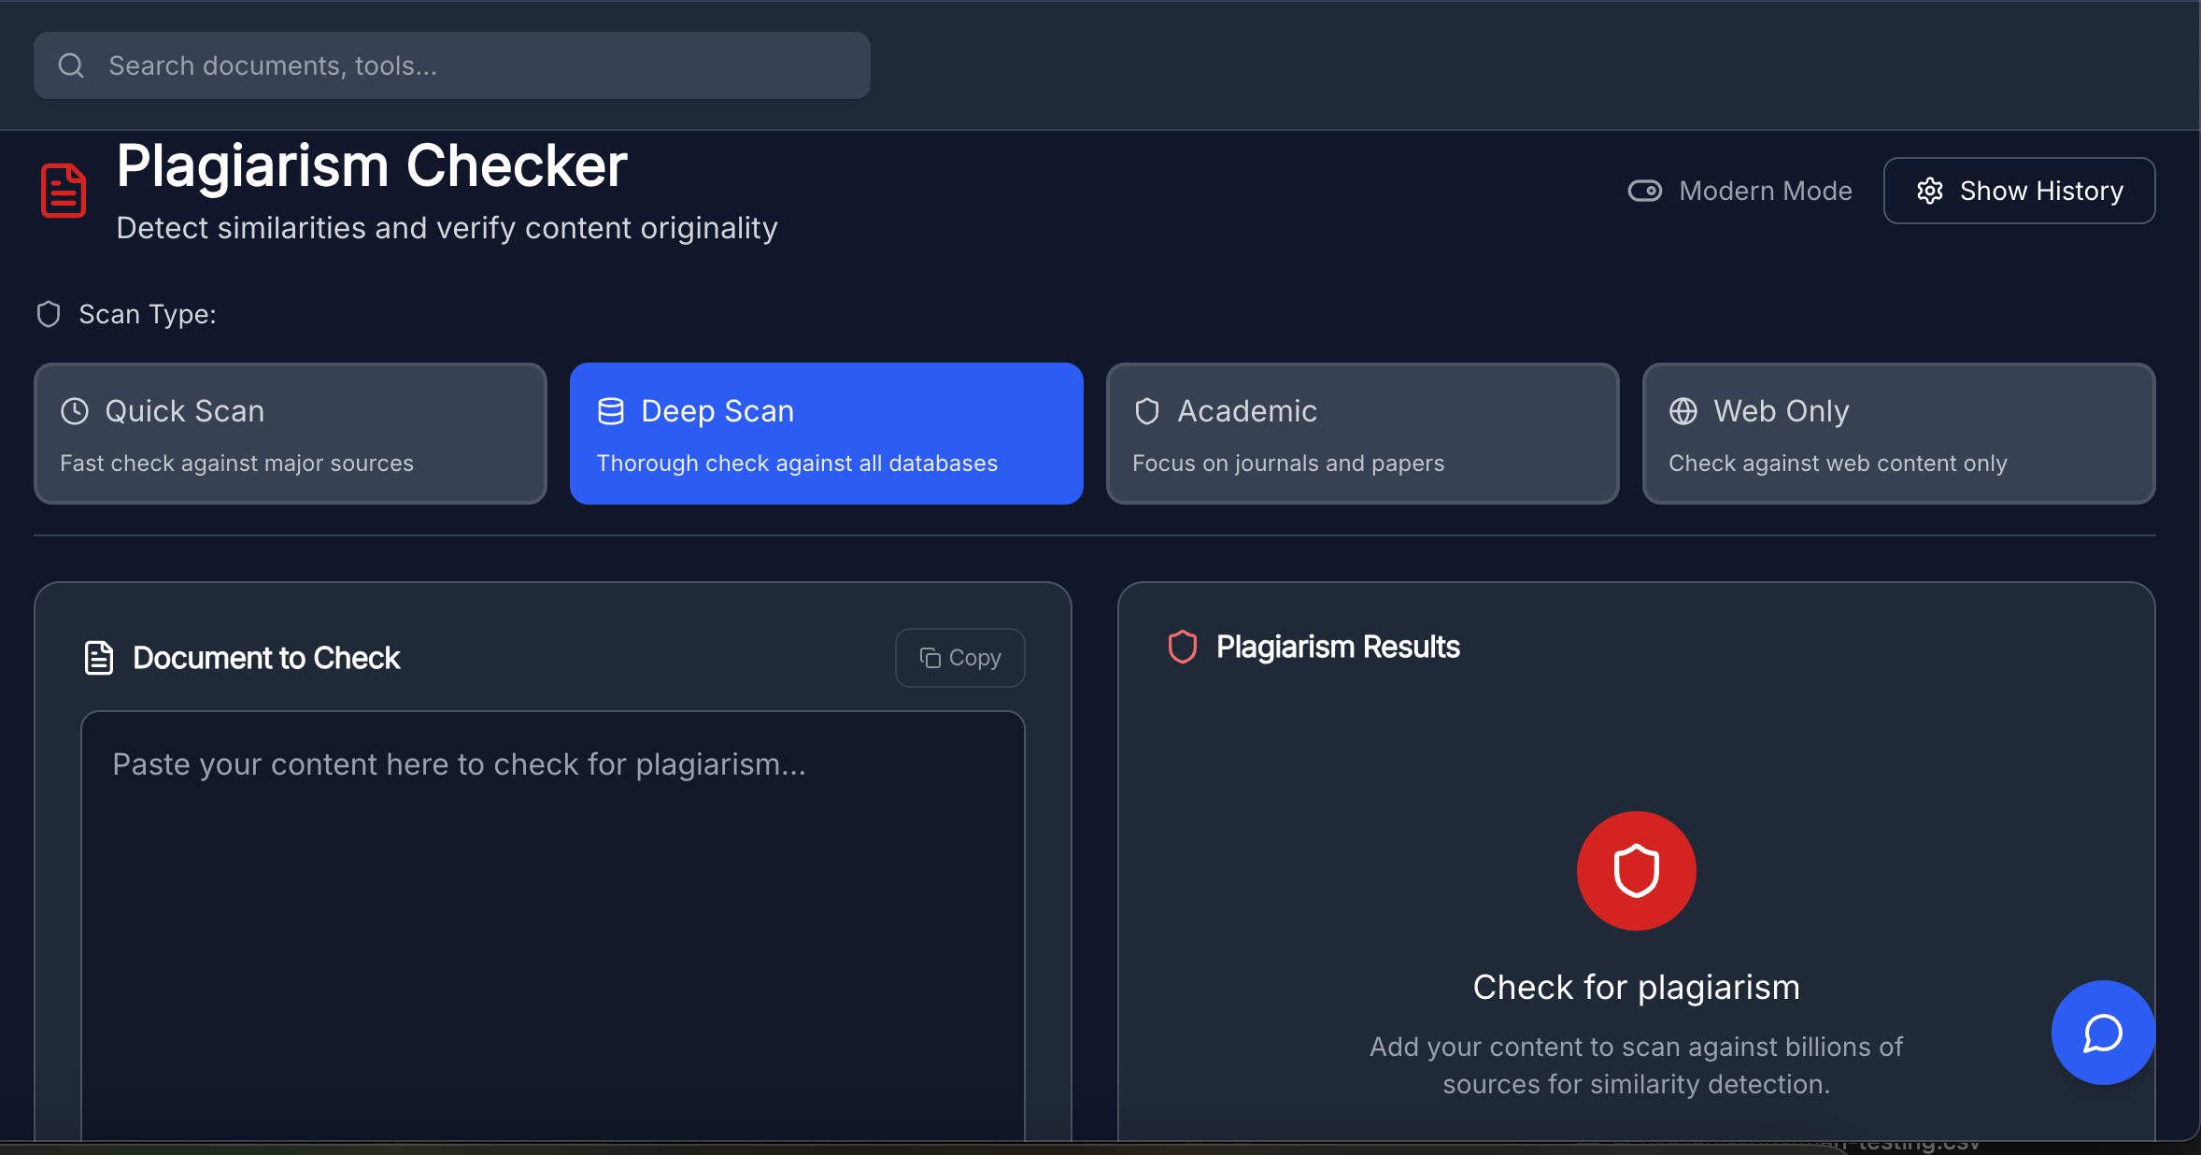
Task: Click the shield icon next to Plagiarism Results
Action: click(1183, 647)
